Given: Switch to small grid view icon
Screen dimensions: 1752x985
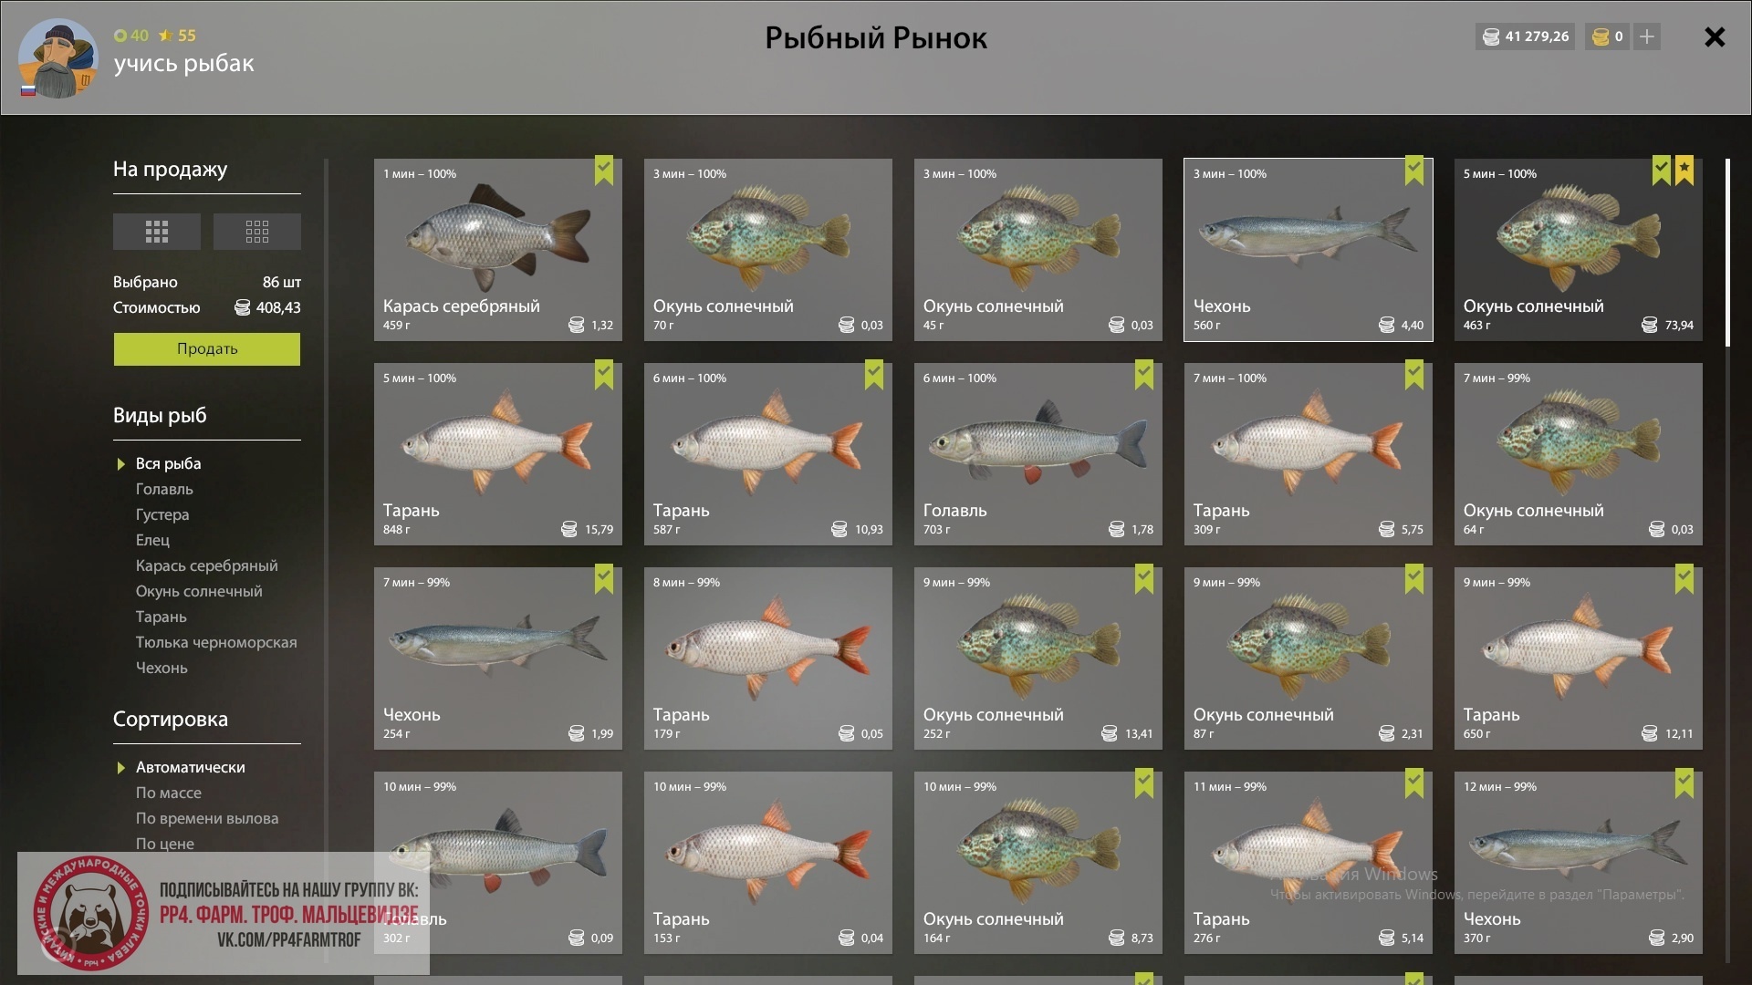Looking at the screenshot, I should (x=257, y=232).
